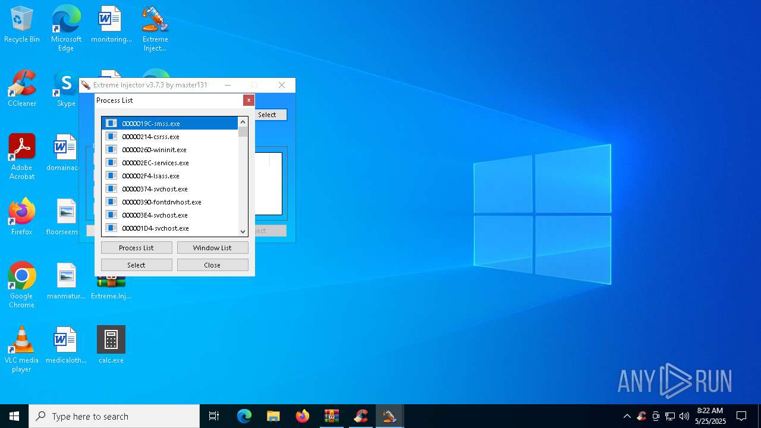This screenshot has height=428, width=761.
Task: Select the calc.exe desktop icon
Action: (x=111, y=346)
